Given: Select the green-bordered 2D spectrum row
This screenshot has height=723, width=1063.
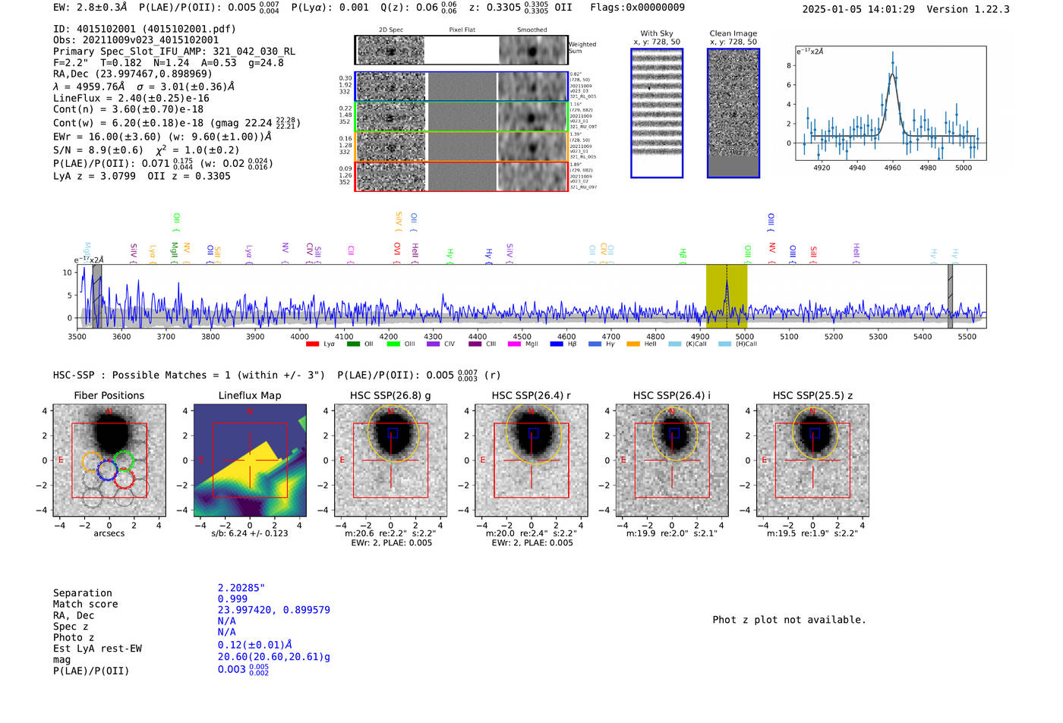Looking at the screenshot, I should coord(461,117).
